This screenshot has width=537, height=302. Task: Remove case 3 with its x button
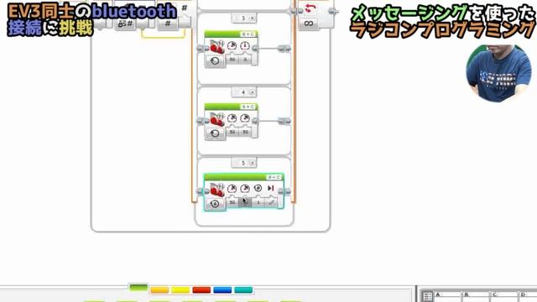tap(253, 18)
